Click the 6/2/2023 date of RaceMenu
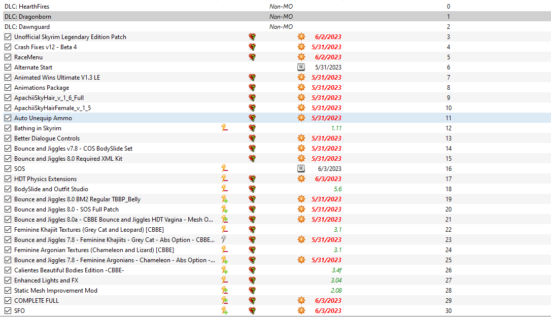 click(328, 57)
